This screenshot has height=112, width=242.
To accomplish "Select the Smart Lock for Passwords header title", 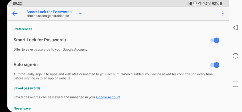I will click(49, 12).
